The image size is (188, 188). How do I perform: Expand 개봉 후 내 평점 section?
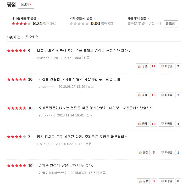click(x=138, y=18)
